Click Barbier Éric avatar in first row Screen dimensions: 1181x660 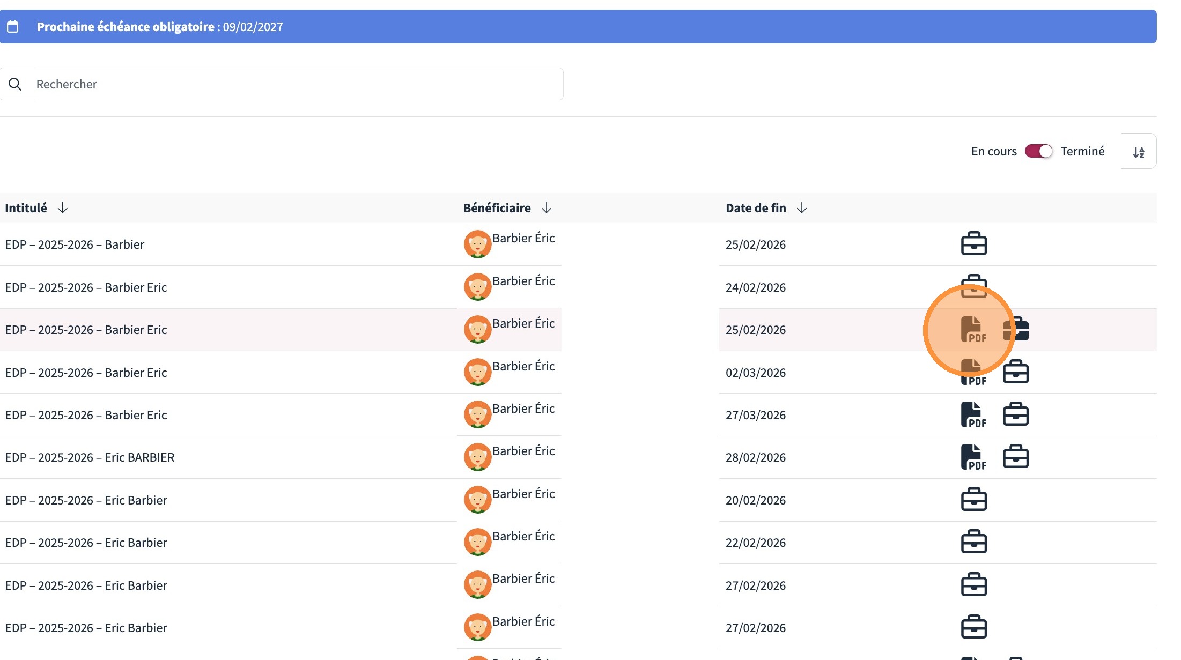tap(477, 244)
